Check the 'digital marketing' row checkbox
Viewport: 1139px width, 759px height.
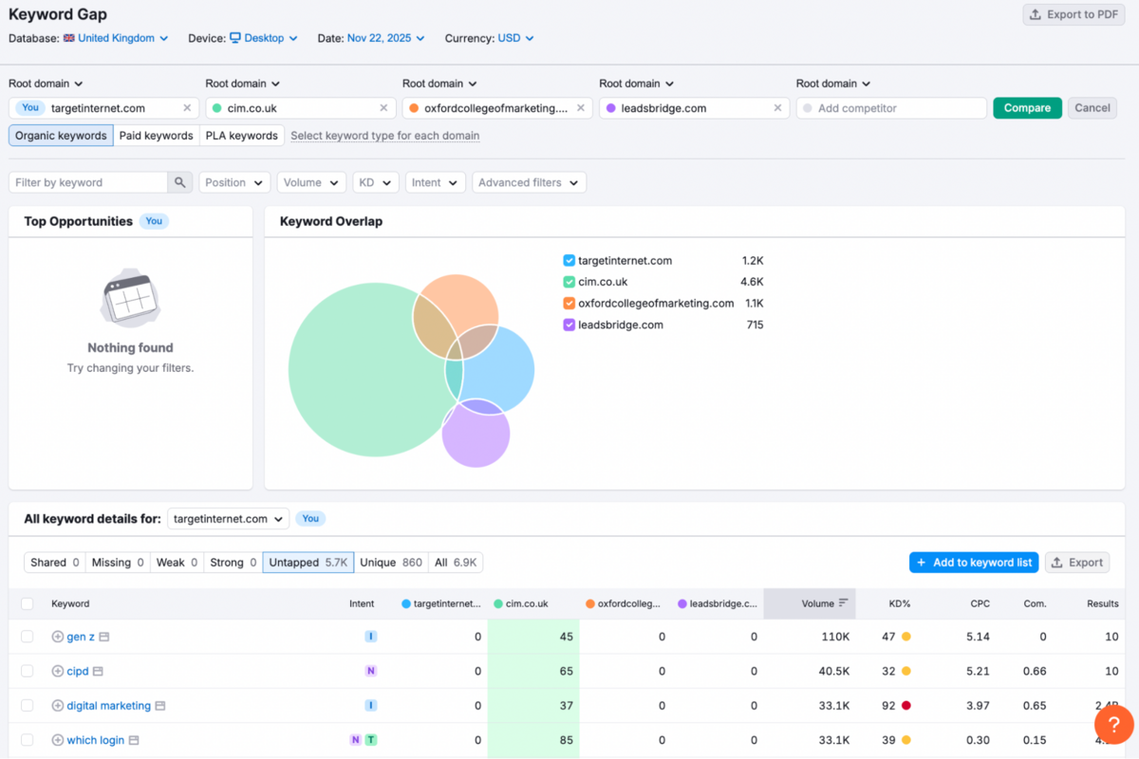(x=27, y=706)
